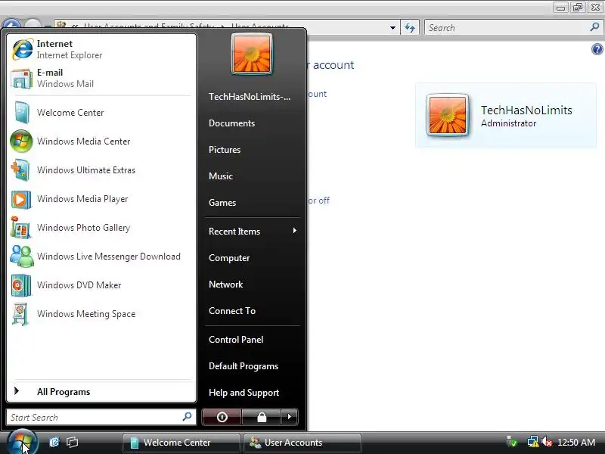This screenshot has height=454, width=605.
Task: Open Default Programs
Action: (244, 366)
